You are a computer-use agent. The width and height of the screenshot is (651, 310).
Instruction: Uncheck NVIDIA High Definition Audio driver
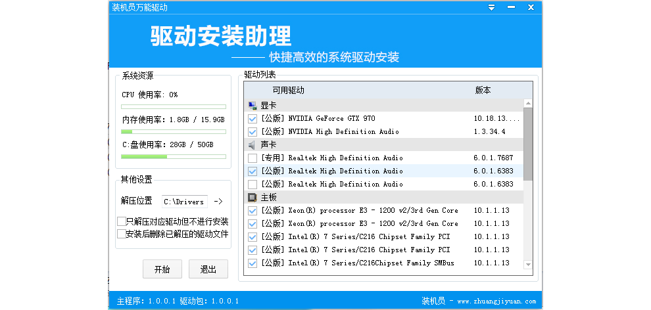(x=253, y=132)
